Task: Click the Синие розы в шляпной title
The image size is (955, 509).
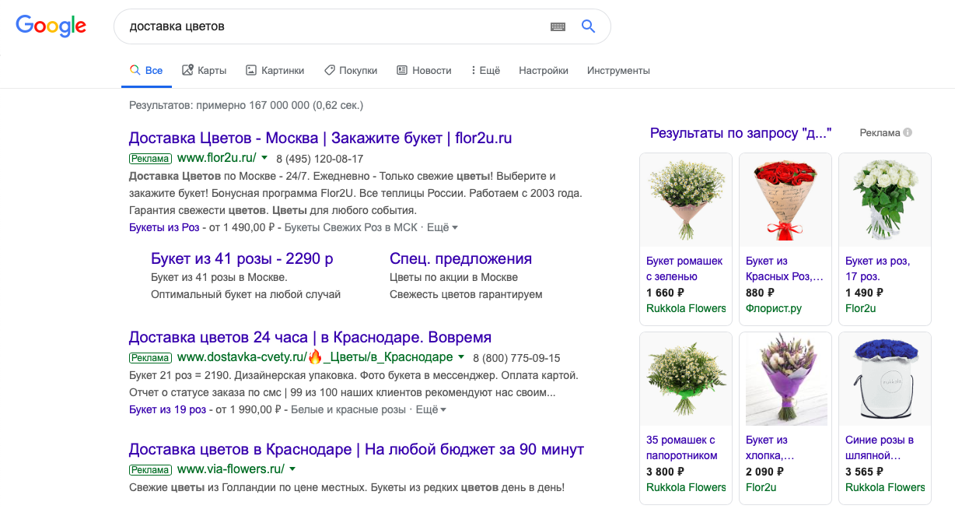Action: tap(880, 448)
